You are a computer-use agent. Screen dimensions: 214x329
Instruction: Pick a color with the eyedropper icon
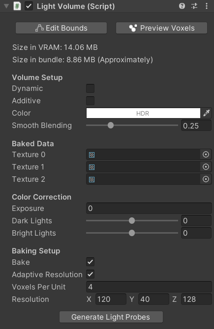(x=207, y=113)
